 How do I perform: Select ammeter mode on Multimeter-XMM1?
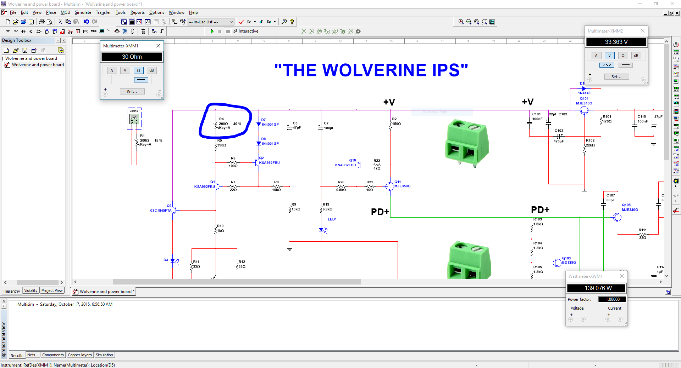tap(112, 70)
